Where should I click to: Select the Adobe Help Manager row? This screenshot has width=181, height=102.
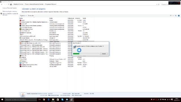click(57, 27)
